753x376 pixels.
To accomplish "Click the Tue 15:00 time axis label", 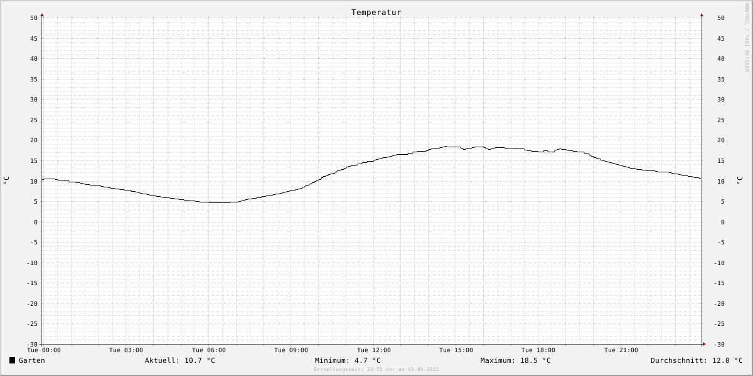I will 456,350.
